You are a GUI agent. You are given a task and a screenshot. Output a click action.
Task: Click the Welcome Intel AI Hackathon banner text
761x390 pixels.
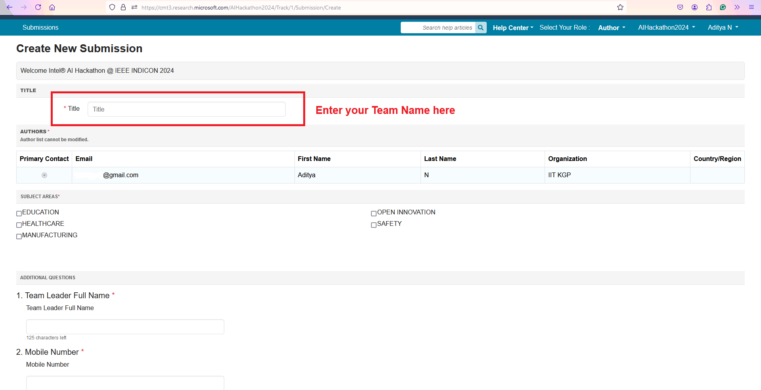pos(97,70)
